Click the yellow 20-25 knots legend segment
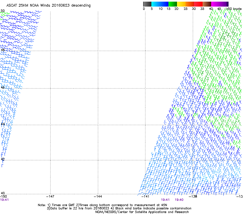 point(181,4)
